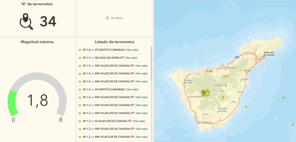
Task: Click the 1,8 maximum magnitude value
Action: pos(38,100)
